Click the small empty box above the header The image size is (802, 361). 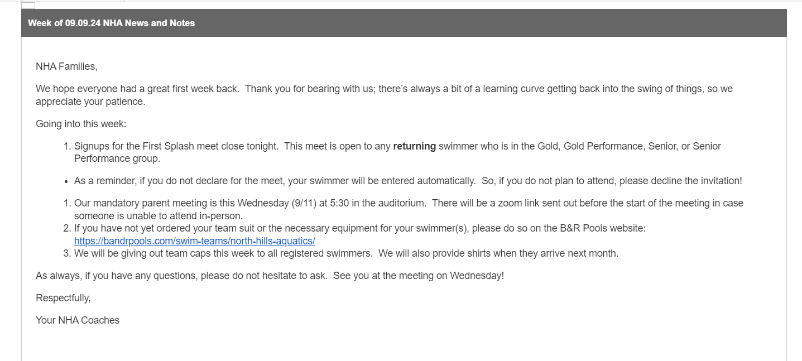[x=28, y=6]
